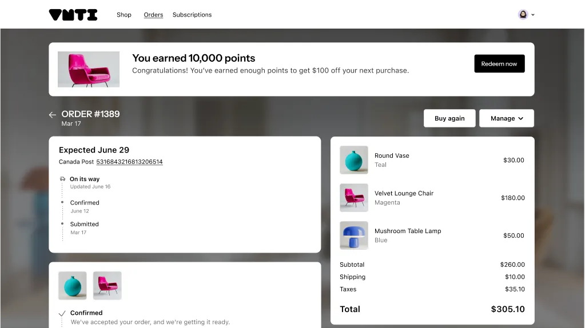Open the Round Vase product image
The height and width of the screenshot is (328, 585).
click(353, 160)
